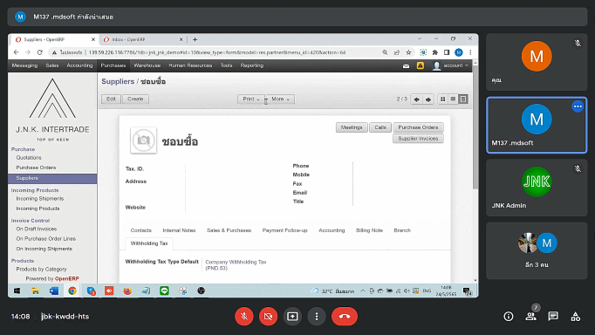Click the present screen button
This screenshot has width=595, height=335.
[x=292, y=316]
